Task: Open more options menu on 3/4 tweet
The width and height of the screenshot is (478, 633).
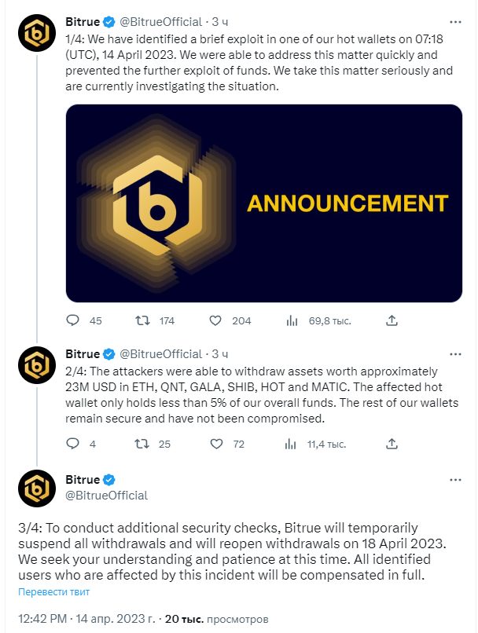Action: [x=455, y=480]
